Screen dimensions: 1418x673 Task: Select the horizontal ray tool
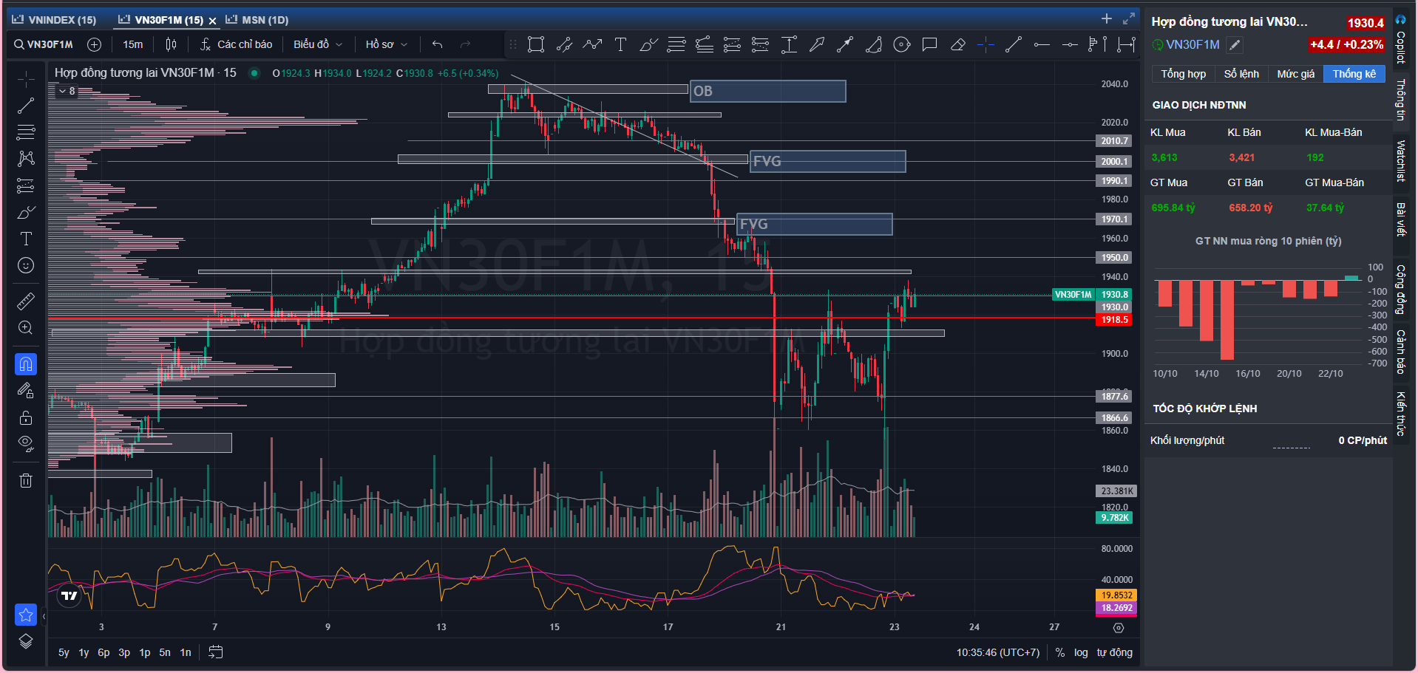click(1042, 45)
